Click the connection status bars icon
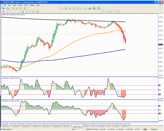 [145, 129]
